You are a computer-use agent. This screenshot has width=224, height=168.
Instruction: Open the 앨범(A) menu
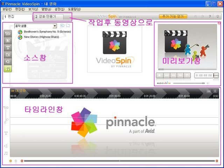pyautogui.click(x=46, y=9)
